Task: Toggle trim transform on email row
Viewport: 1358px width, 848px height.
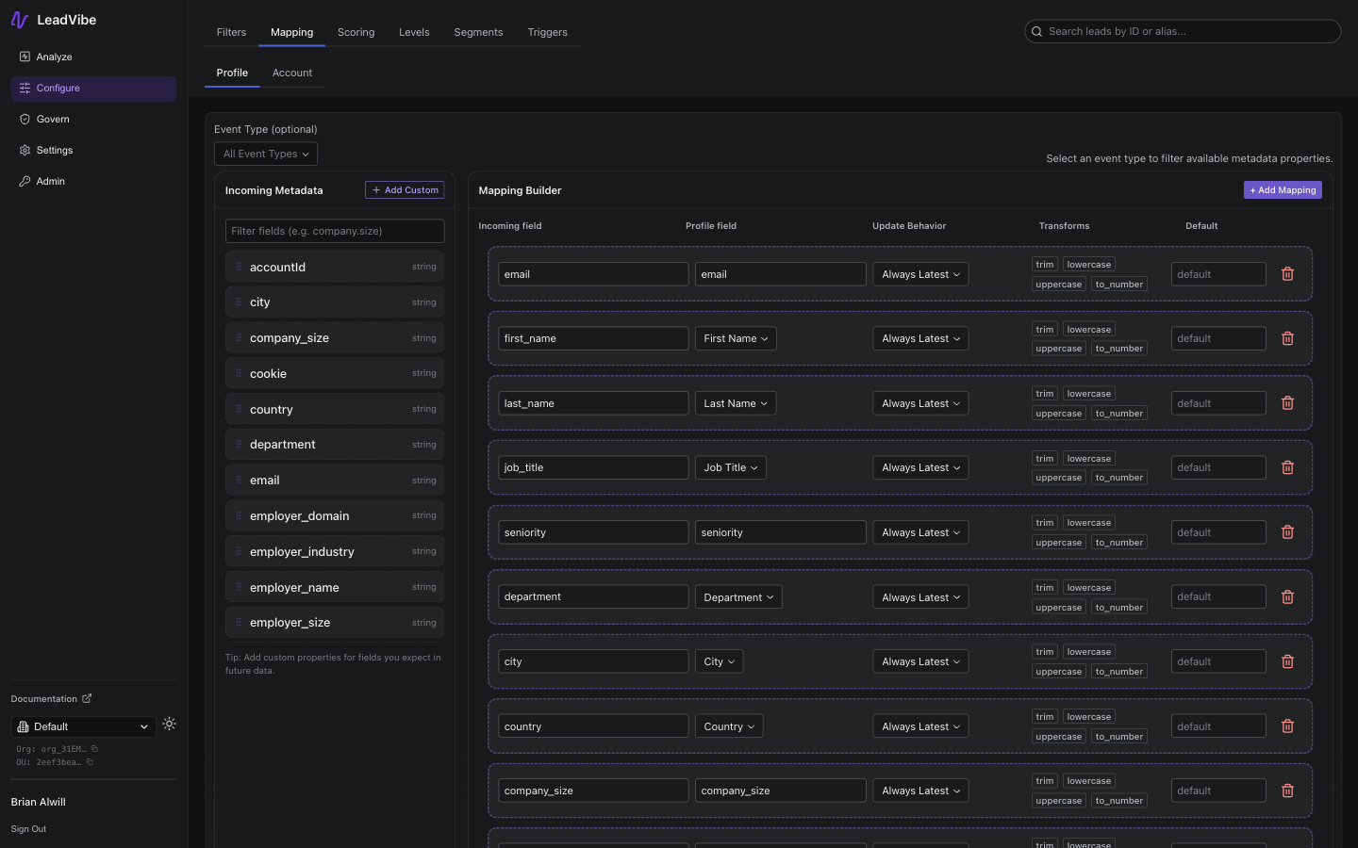Action: click(x=1044, y=265)
